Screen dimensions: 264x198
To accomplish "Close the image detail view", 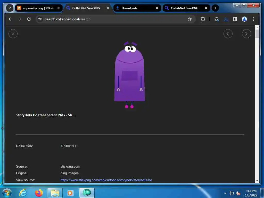I will (13, 34).
